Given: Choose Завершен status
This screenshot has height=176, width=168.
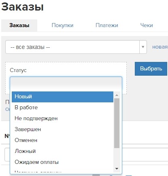Looking at the screenshot, I should click(62, 129).
